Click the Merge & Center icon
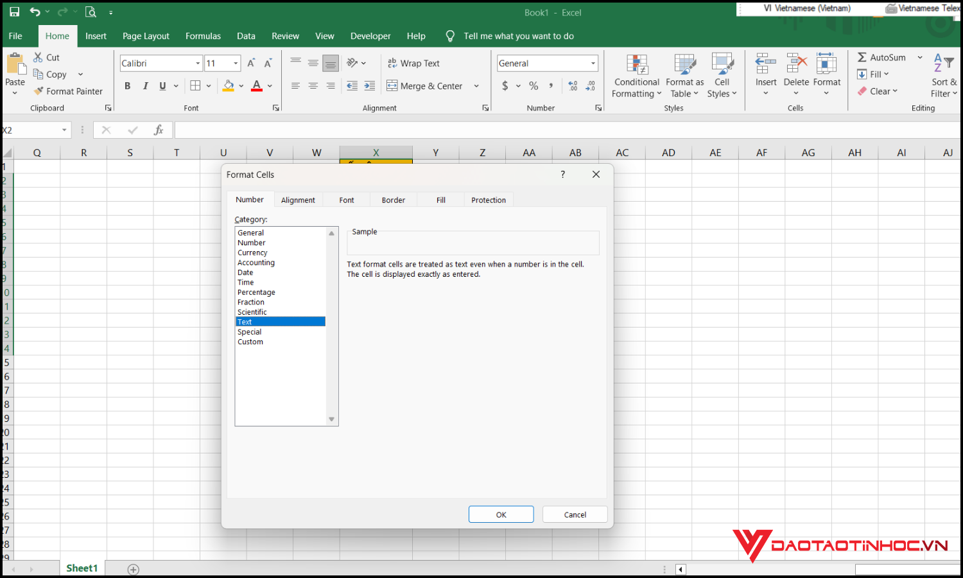Image resolution: width=963 pixels, height=578 pixels. point(392,85)
